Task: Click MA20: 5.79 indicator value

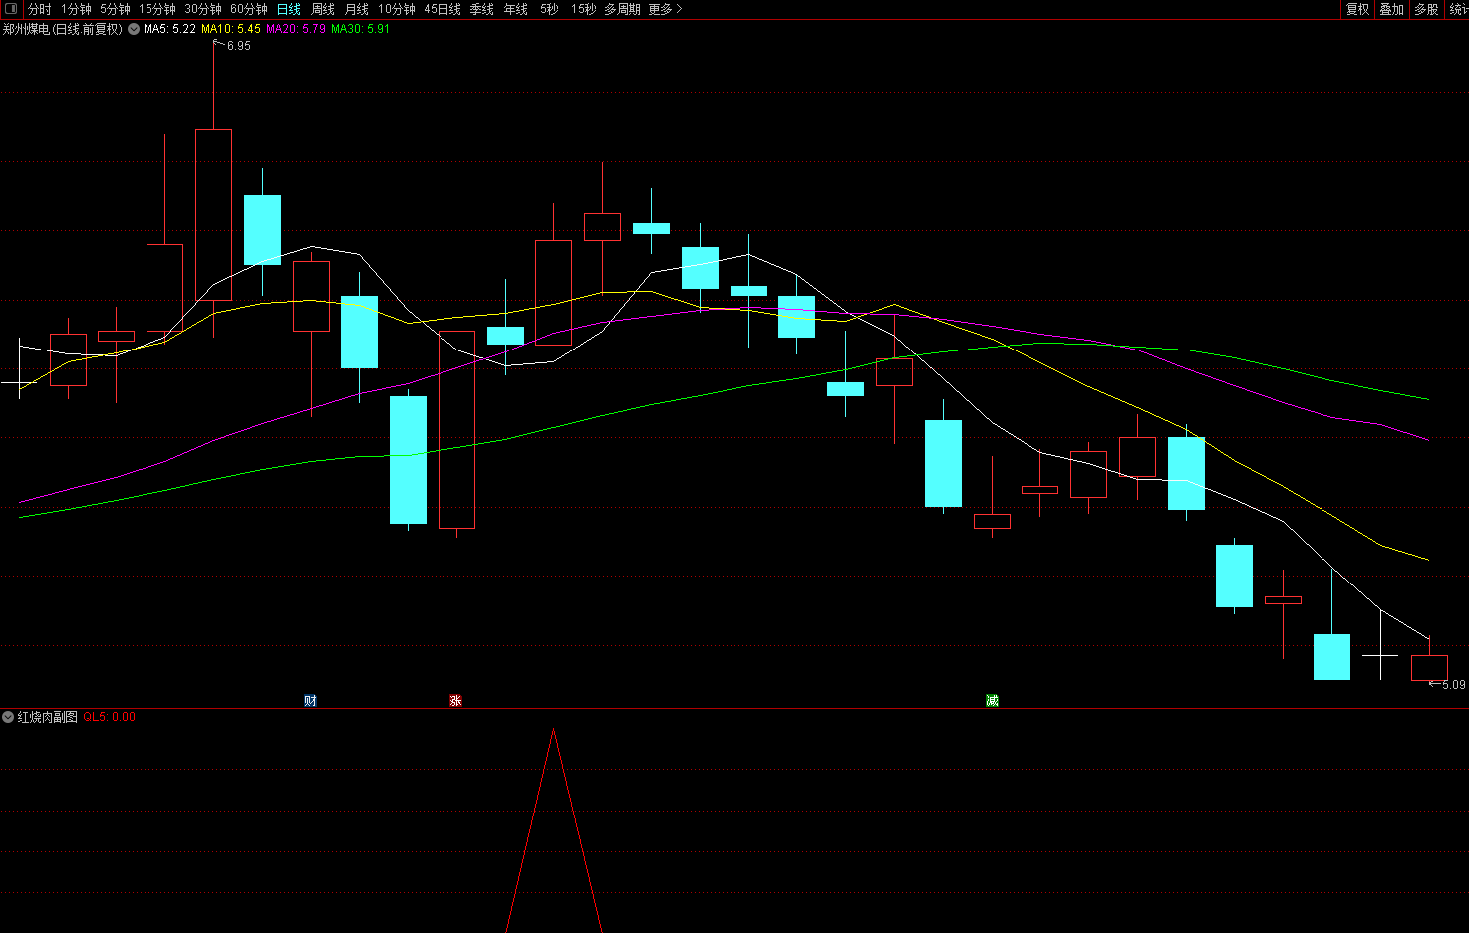Action: (x=296, y=29)
